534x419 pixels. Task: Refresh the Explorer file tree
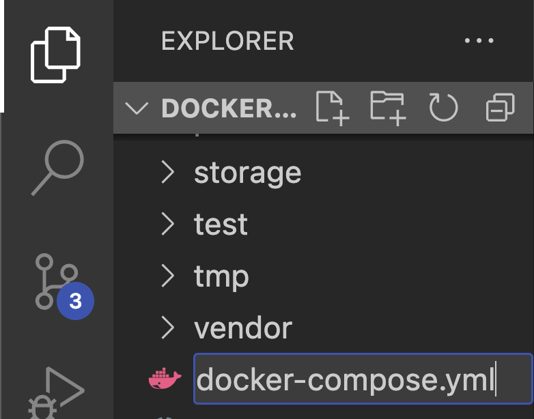[x=443, y=108]
